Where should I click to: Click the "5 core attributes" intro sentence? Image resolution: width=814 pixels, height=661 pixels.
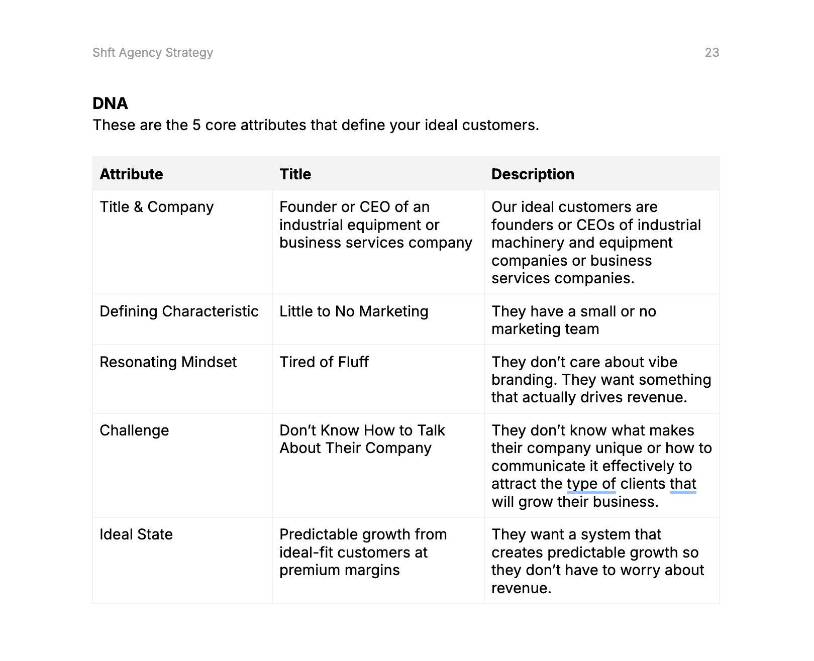tap(316, 125)
